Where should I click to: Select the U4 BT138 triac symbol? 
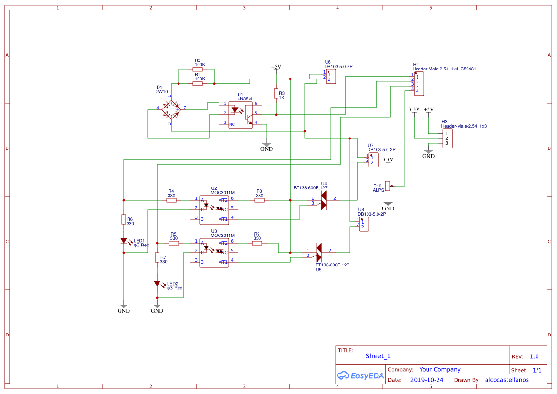[x=323, y=200]
